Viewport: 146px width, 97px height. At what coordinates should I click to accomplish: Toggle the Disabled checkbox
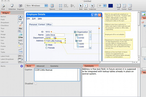pyautogui.click(x=36, y=84)
